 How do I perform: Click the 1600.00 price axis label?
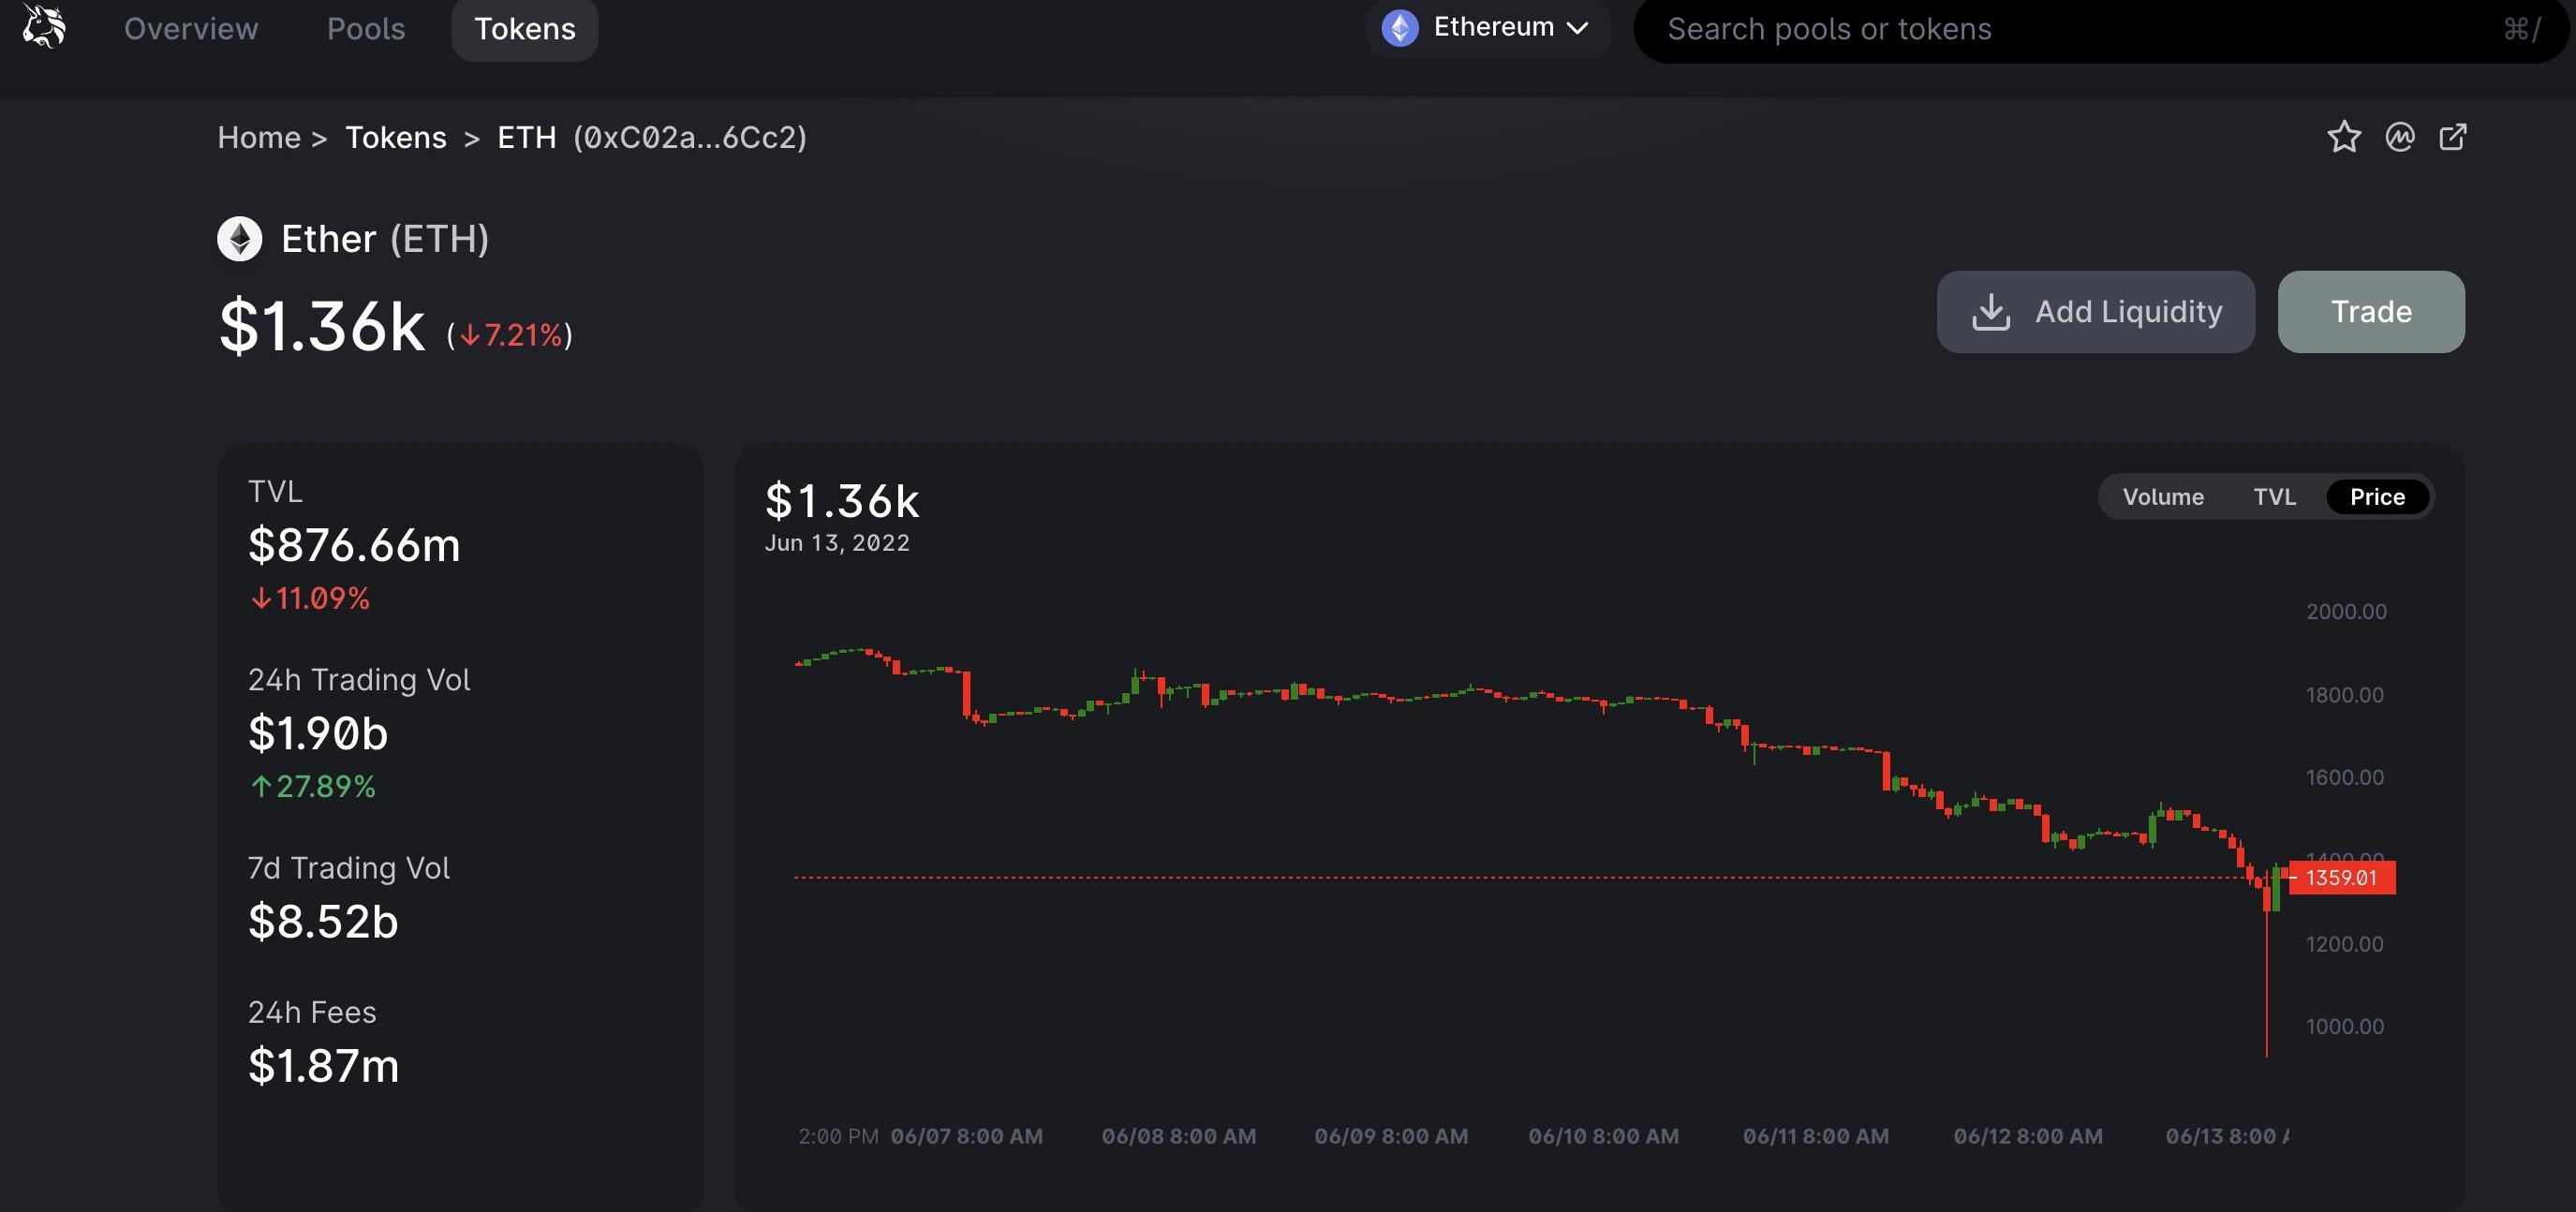tap(2345, 778)
